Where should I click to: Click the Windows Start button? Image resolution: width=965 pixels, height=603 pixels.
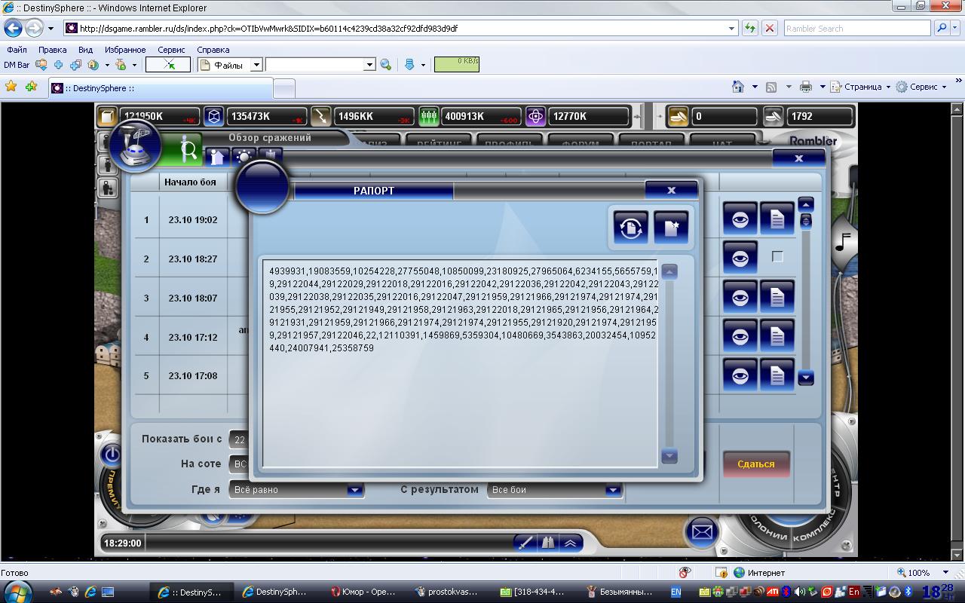coord(17,592)
